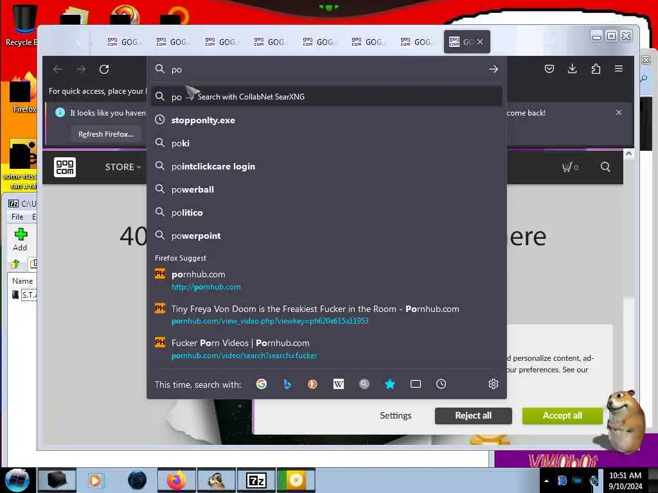Choose the 'poki' suggestion

326,143
